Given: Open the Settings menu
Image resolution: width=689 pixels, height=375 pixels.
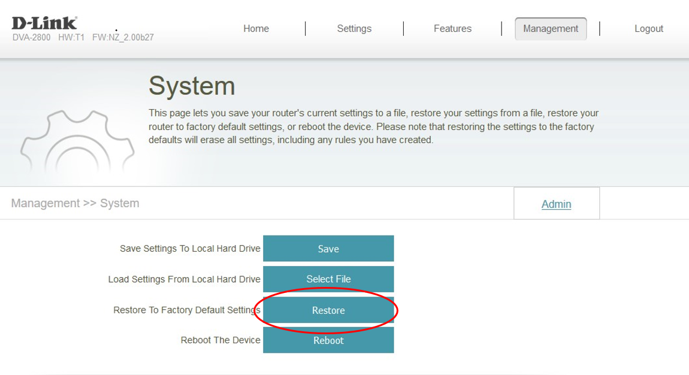Looking at the screenshot, I should coord(354,29).
